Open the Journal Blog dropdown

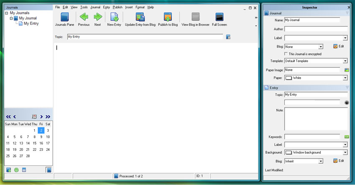(x=320, y=47)
